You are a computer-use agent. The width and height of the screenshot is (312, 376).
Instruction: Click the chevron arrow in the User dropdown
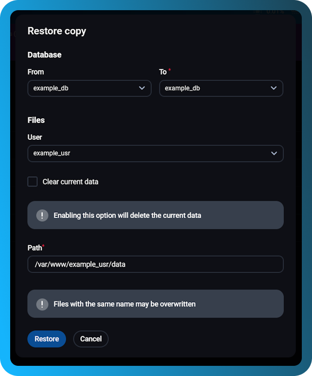pyautogui.click(x=274, y=153)
